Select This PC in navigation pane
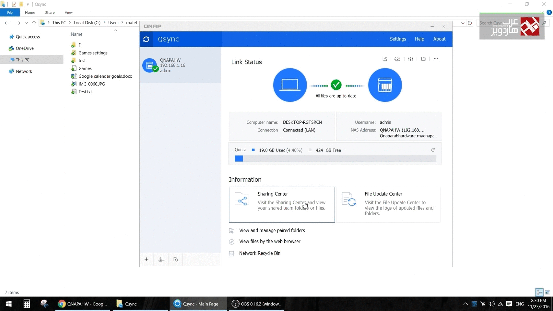553x311 pixels. click(x=22, y=60)
